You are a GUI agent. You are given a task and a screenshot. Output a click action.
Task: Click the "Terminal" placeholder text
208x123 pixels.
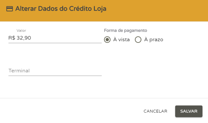[19, 71]
